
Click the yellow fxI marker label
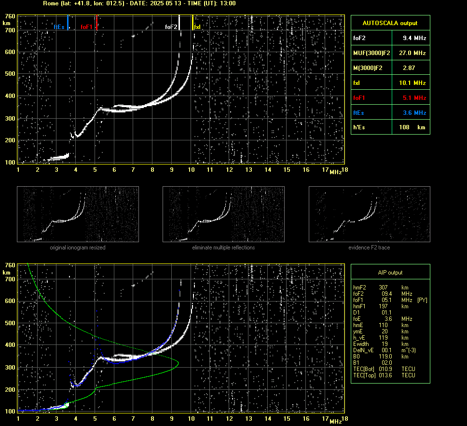pyautogui.click(x=197, y=27)
